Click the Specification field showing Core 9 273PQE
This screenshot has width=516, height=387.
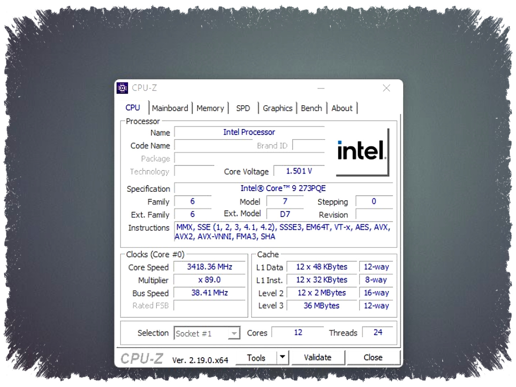click(x=283, y=188)
